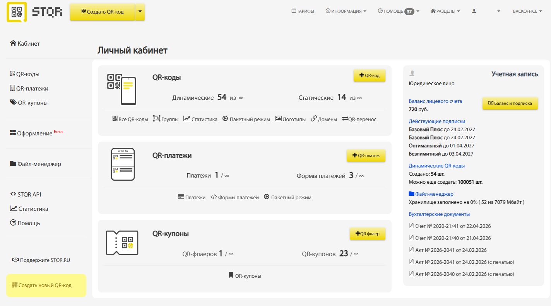
Task: Open Файл-менеджер link in account panel
Action: [431, 194]
